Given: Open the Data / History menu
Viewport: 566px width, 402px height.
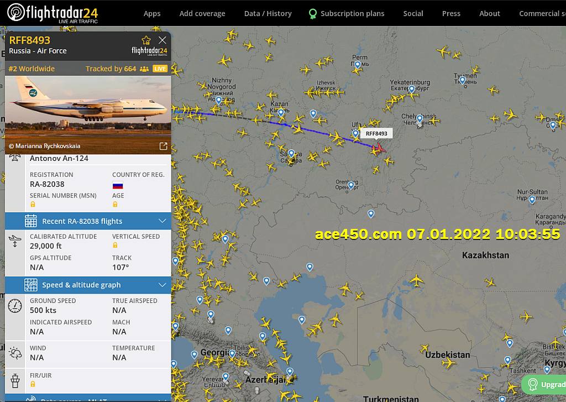Looking at the screenshot, I should point(268,13).
